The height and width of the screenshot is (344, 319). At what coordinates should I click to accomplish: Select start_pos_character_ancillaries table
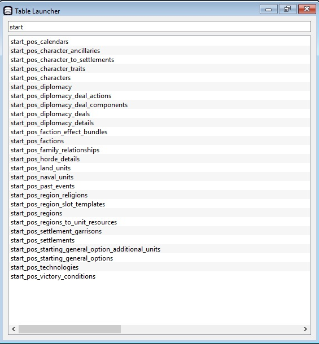click(x=159, y=50)
